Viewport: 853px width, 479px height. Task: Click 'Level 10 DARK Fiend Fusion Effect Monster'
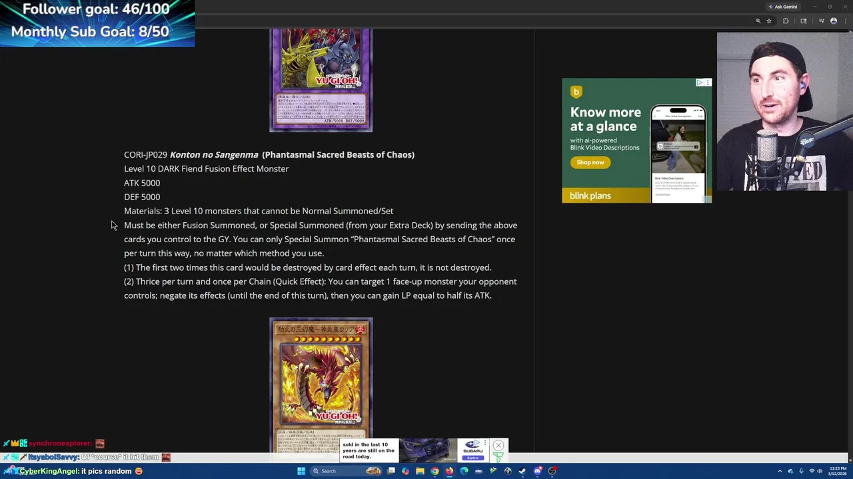[207, 169]
